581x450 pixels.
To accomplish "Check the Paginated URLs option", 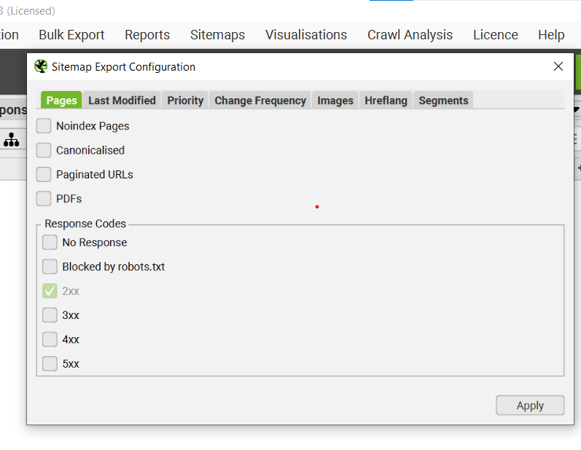I will [44, 174].
